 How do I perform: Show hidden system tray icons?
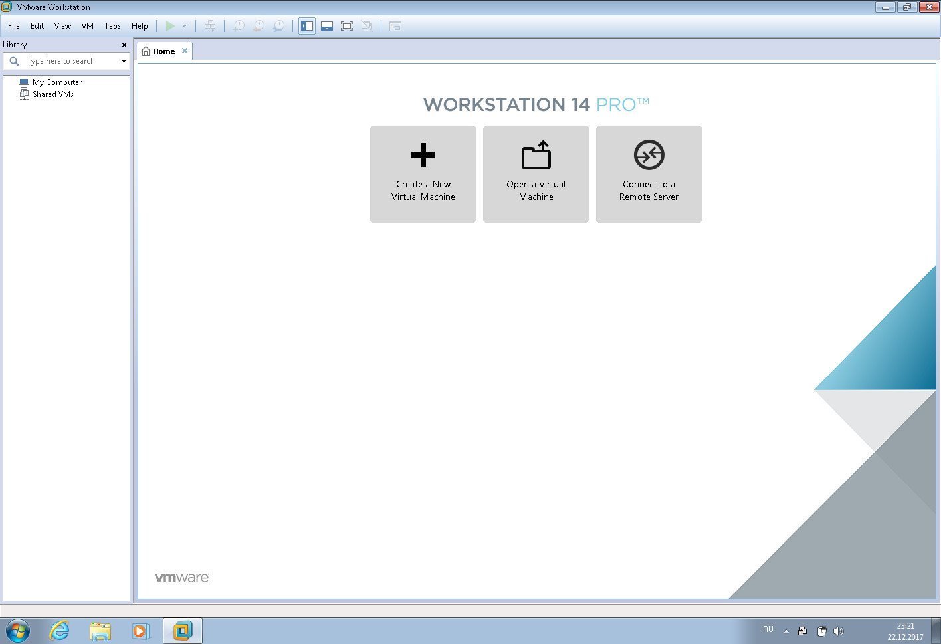click(786, 631)
